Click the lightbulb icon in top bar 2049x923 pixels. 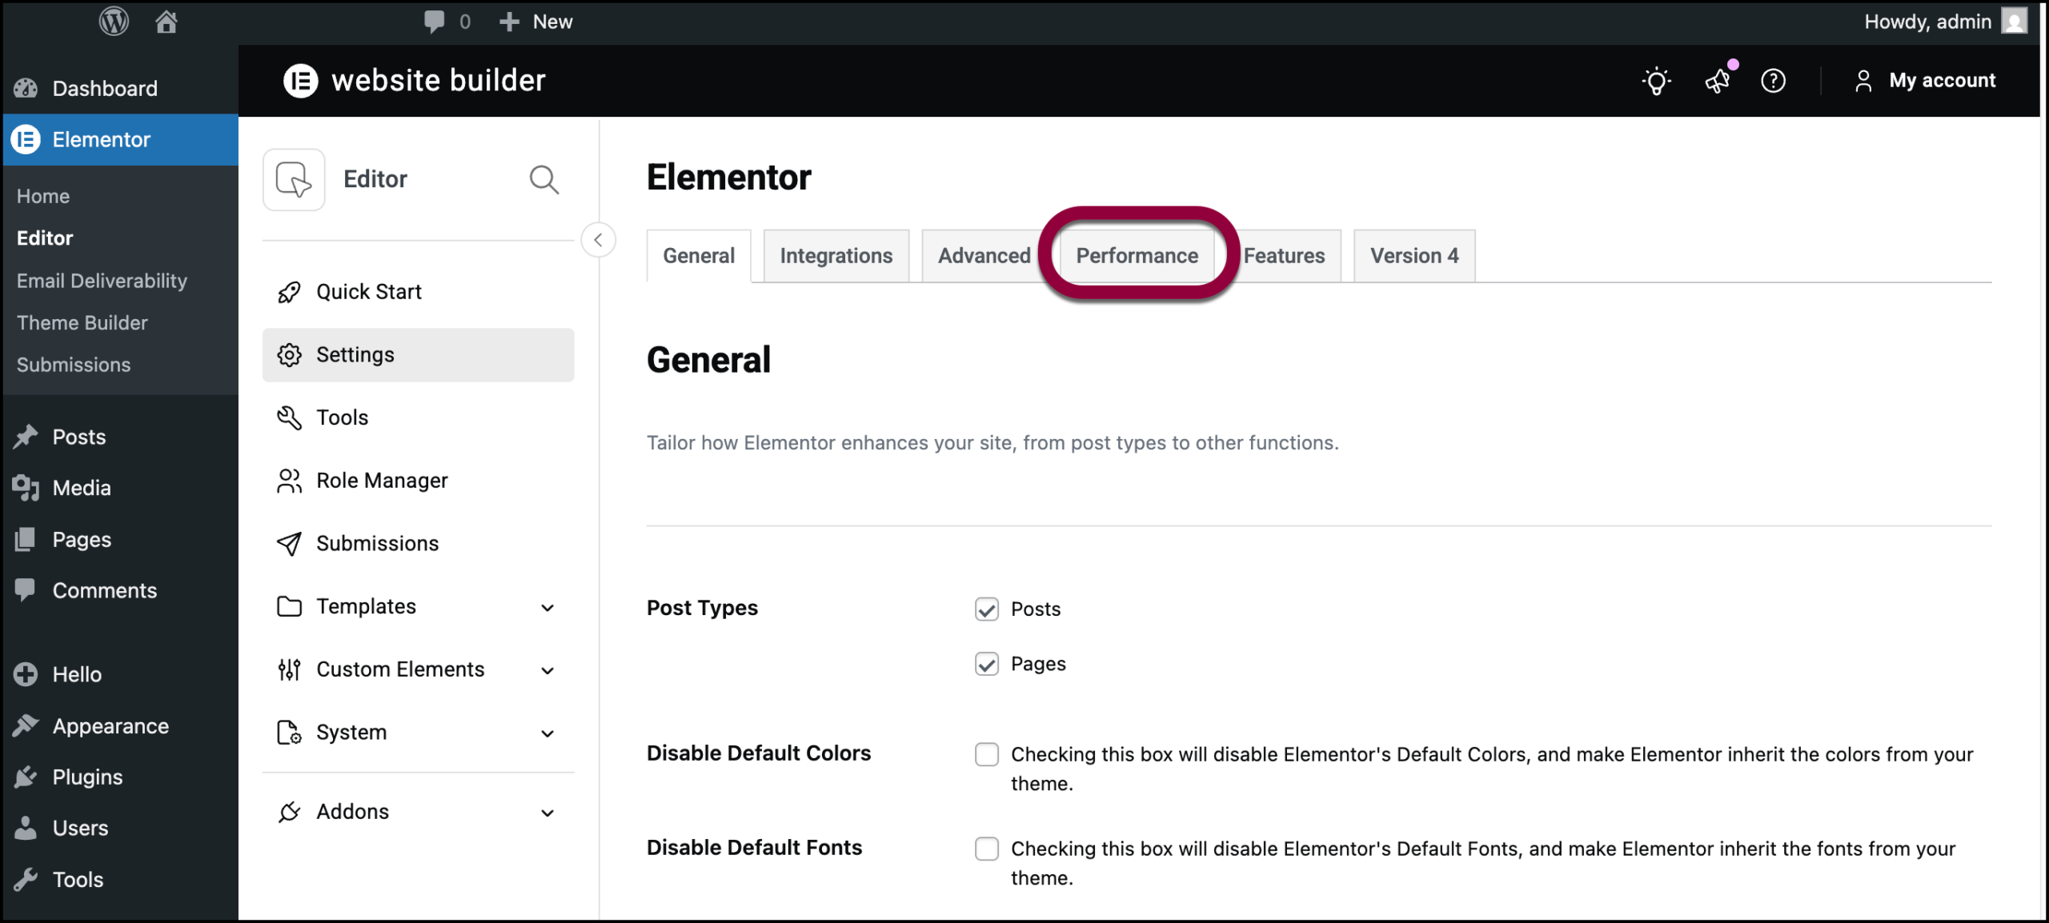[1656, 81]
